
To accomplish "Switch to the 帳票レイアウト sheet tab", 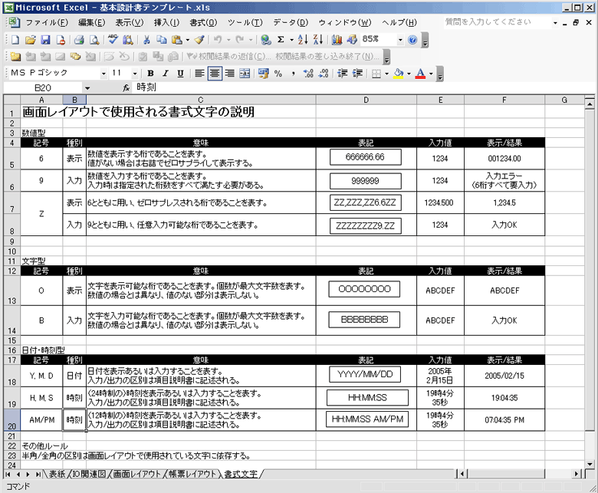I will click(192, 474).
